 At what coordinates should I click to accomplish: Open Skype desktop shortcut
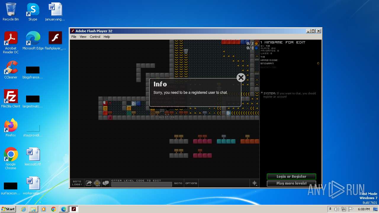click(33, 12)
